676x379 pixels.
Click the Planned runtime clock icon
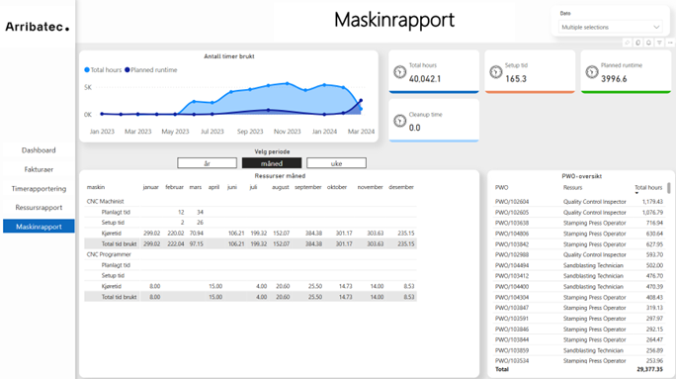[592, 72]
